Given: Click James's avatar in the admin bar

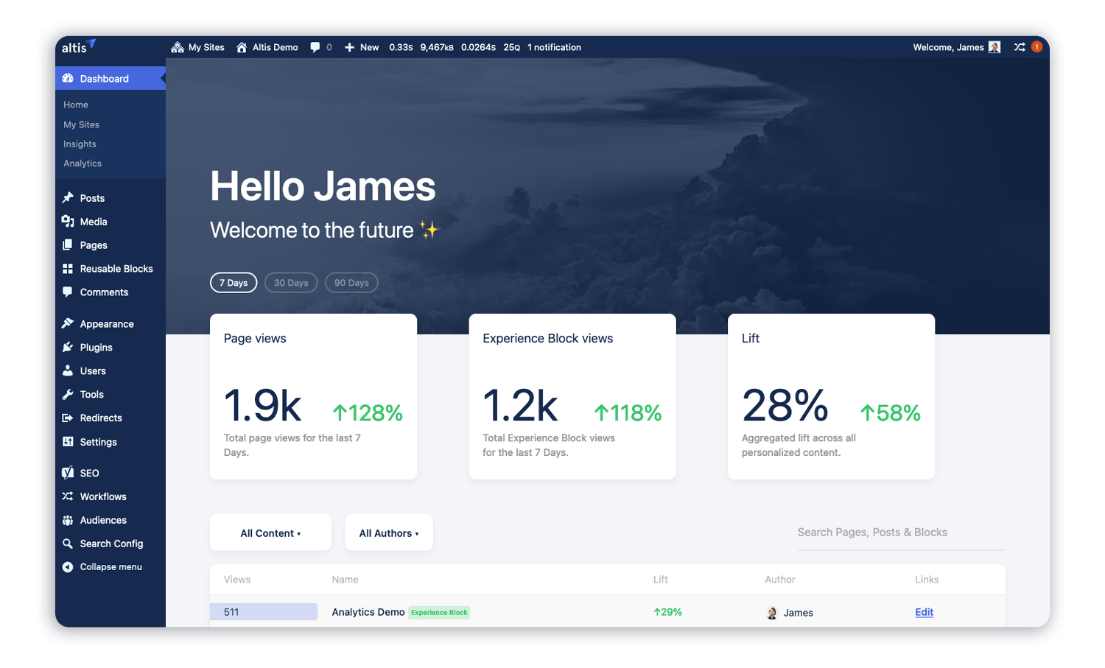Looking at the screenshot, I should (x=994, y=47).
